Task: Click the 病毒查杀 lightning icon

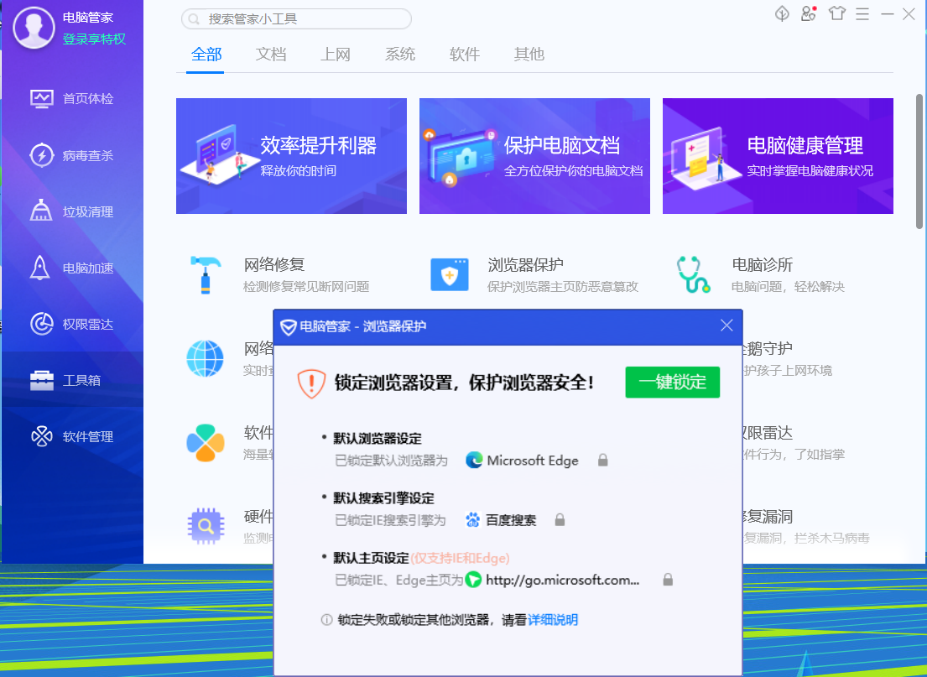Action: coord(42,155)
